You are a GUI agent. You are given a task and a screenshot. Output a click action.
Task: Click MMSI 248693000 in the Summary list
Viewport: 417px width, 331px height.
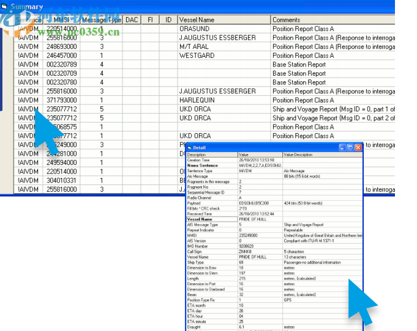(x=62, y=46)
